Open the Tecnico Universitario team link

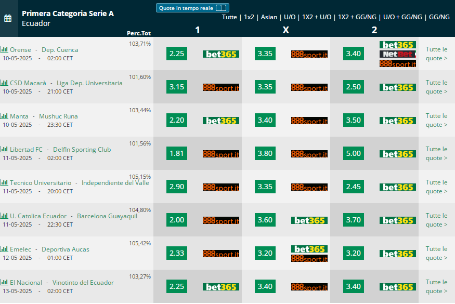point(41,183)
